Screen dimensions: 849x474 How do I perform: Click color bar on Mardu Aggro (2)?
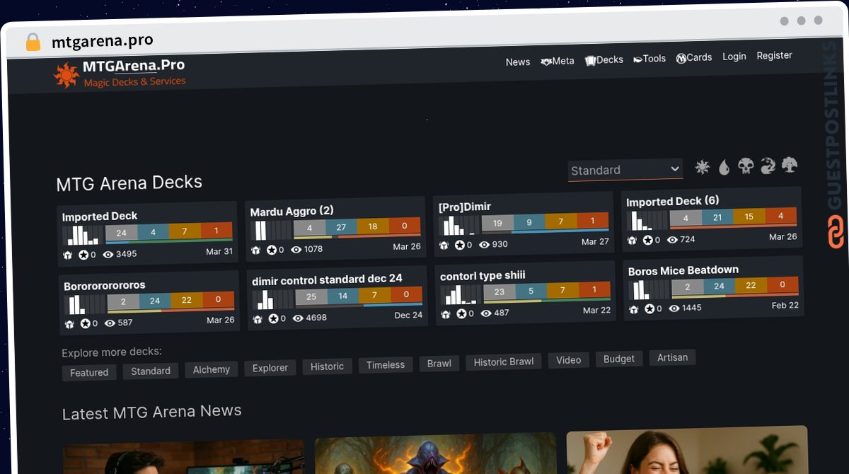[357, 228]
